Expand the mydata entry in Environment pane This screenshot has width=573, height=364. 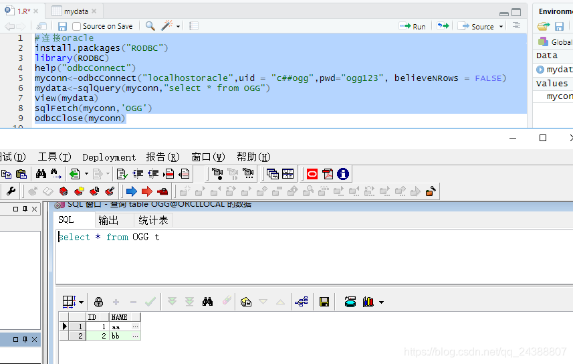pos(540,70)
